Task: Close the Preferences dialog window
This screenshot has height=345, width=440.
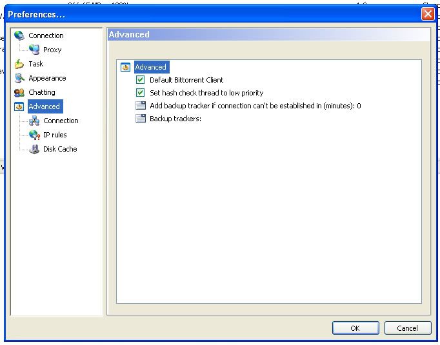Action: [x=427, y=14]
